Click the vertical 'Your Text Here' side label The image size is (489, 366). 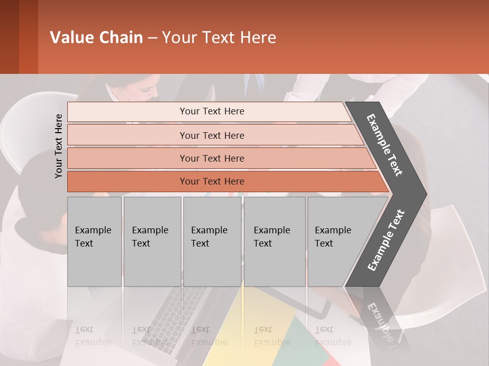click(59, 146)
